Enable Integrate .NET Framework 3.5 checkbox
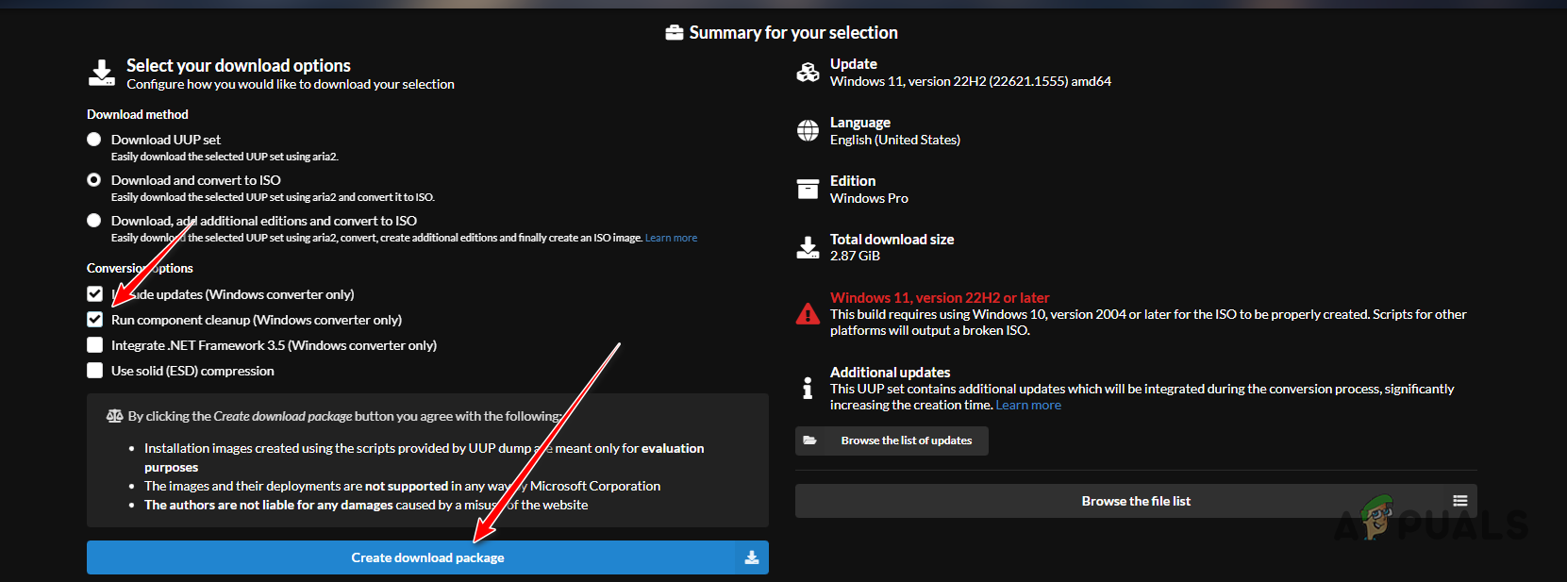 coord(94,345)
